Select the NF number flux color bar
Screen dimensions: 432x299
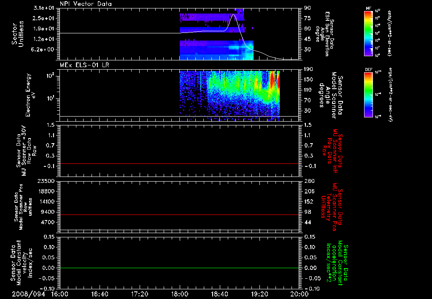368,33
